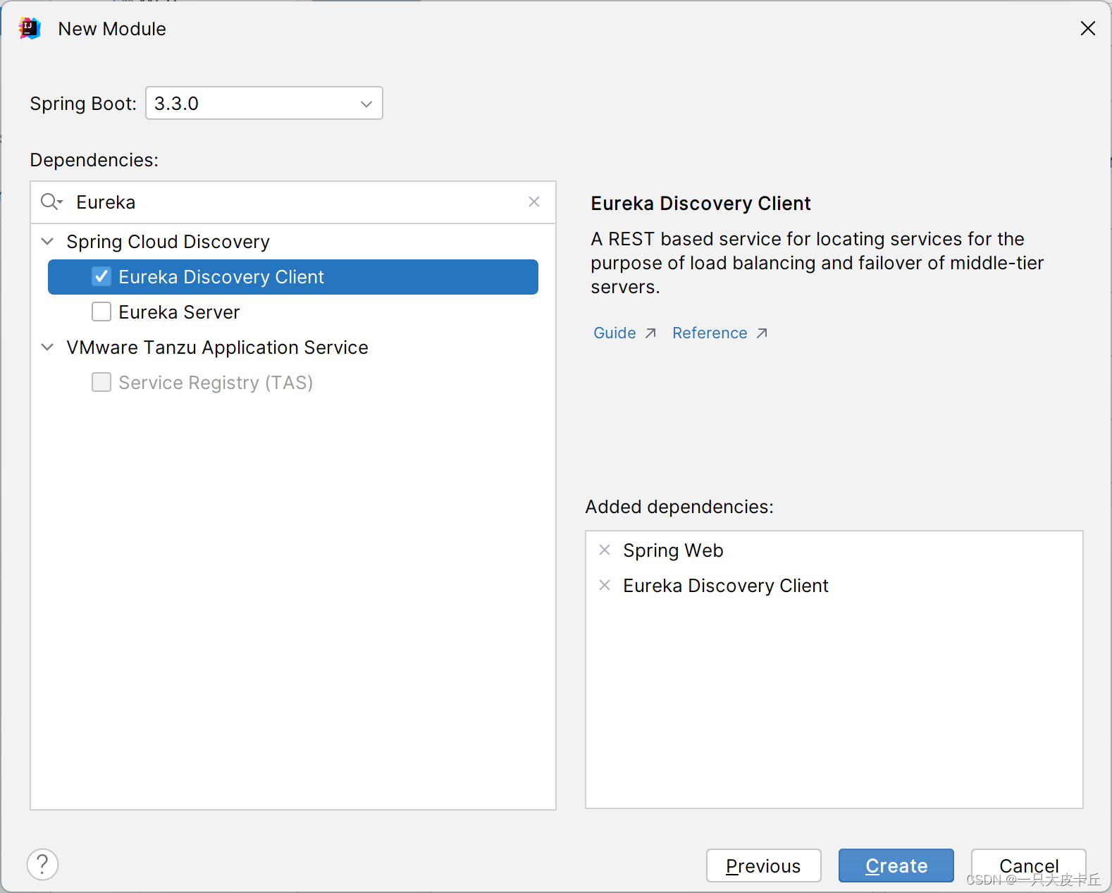
Task: Clear the Eureka search text
Action: tap(534, 202)
